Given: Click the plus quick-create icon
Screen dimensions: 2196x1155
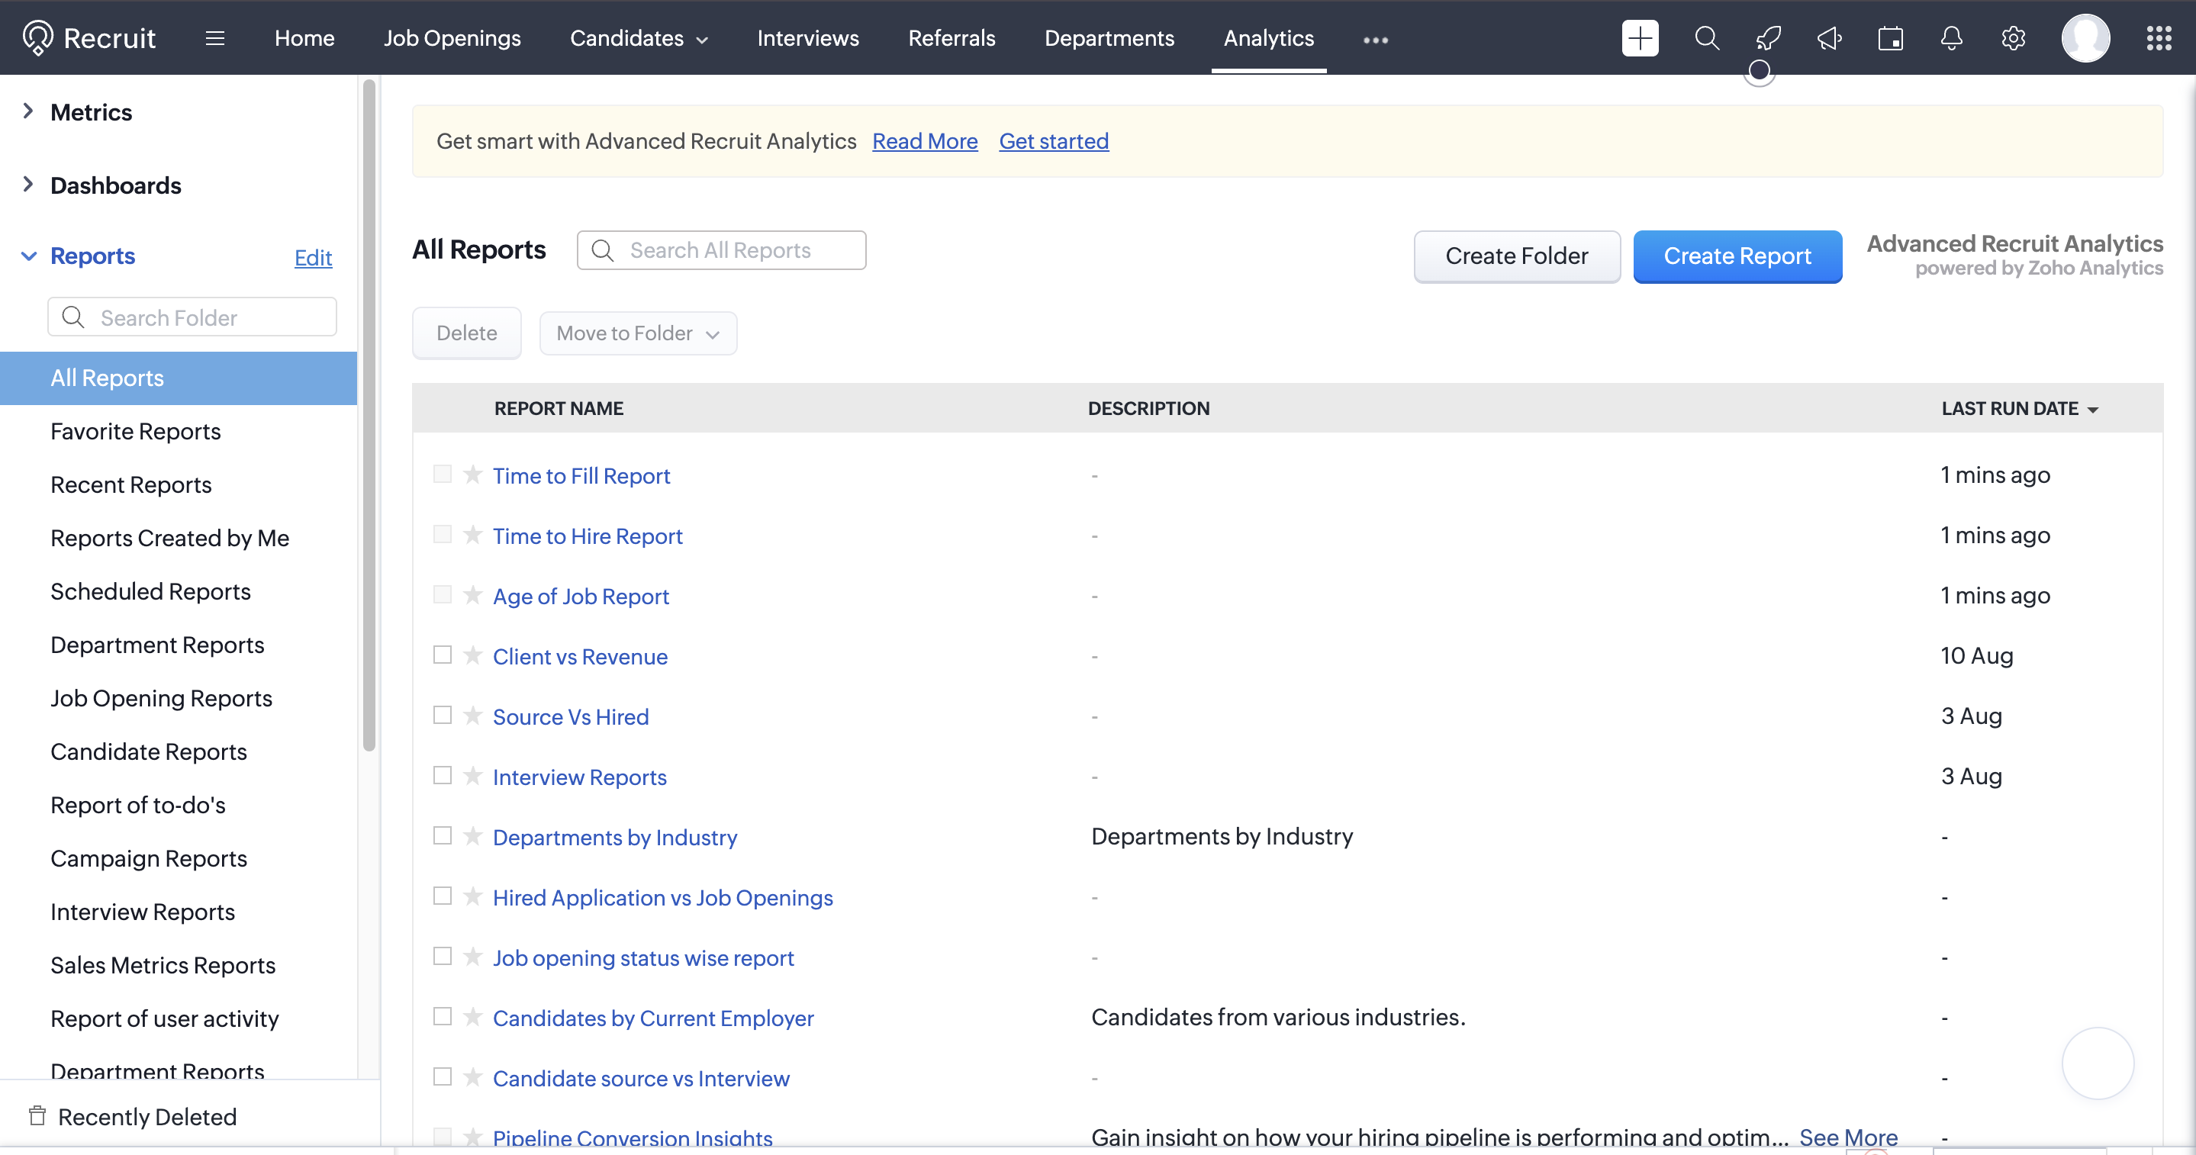Looking at the screenshot, I should click(x=1639, y=38).
